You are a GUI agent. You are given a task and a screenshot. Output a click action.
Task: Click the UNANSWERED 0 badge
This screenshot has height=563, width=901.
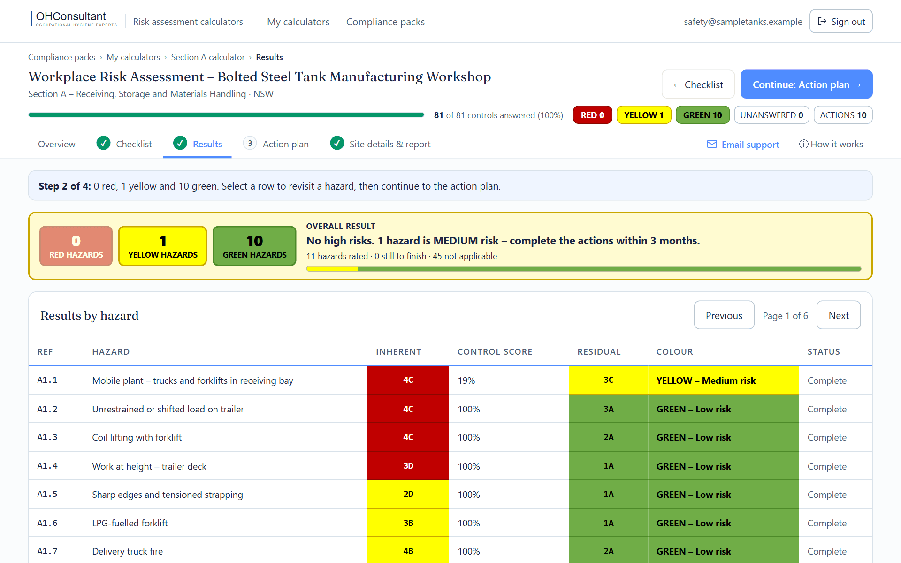pyautogui.click(x=771, y=115)
